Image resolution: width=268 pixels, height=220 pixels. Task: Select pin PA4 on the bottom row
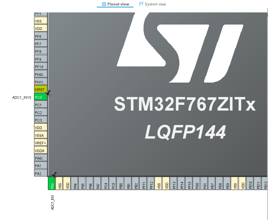[x=74, y=183]
